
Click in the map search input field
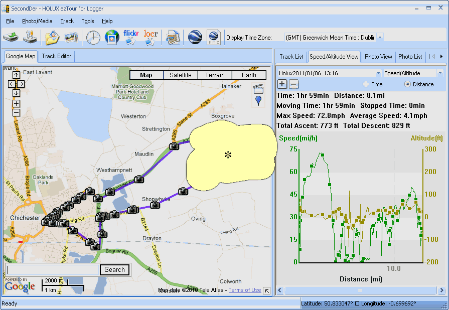[x=53, y=270]
